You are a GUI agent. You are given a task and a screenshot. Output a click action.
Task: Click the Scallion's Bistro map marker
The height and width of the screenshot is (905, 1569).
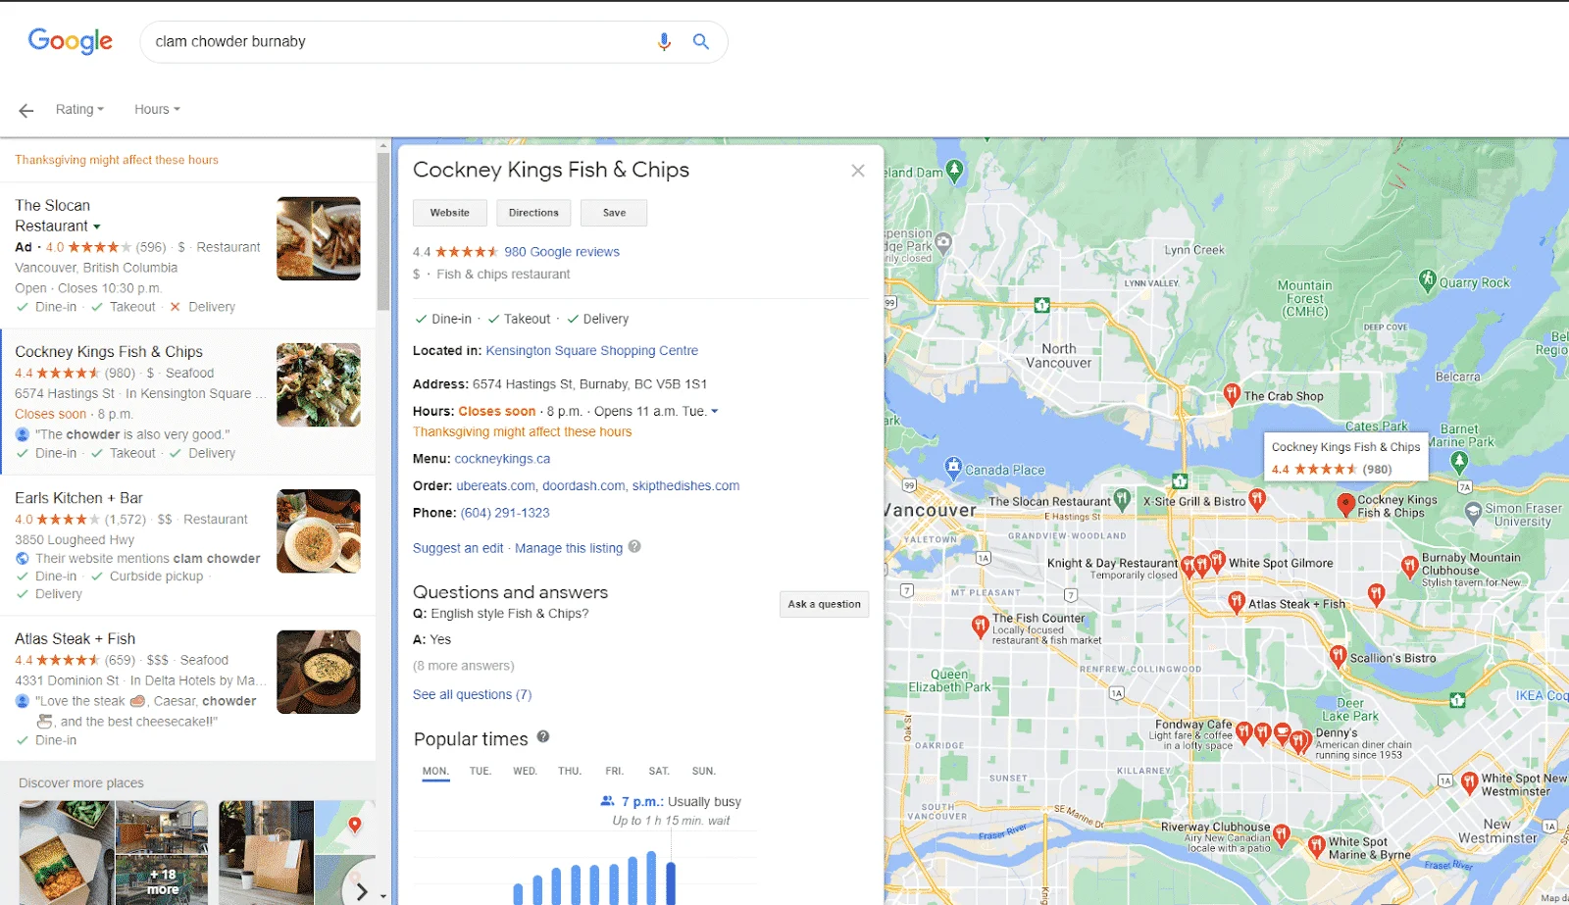click(1338, 655)
